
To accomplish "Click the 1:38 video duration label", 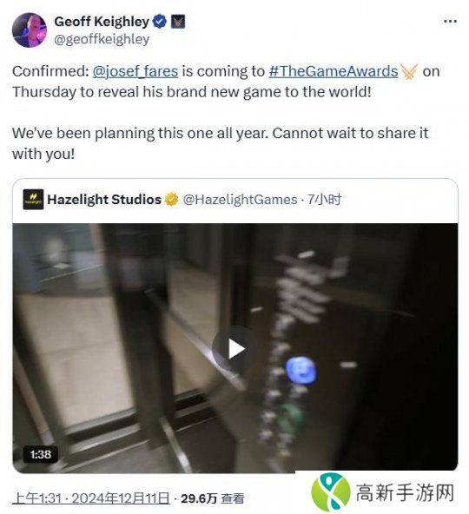I will coord(41,454).
